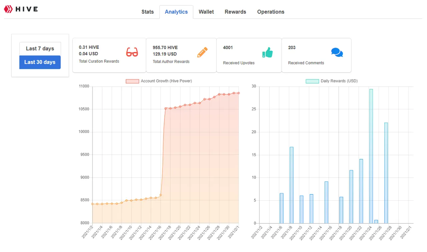The width and height of the screenshot is (427, 252).
Task: Click the Total Author Rewards label
Action: 171,62
